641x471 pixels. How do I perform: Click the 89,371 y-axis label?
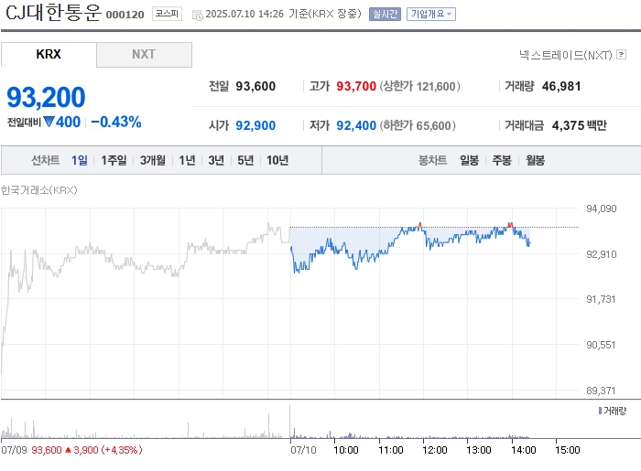[601, 391]
